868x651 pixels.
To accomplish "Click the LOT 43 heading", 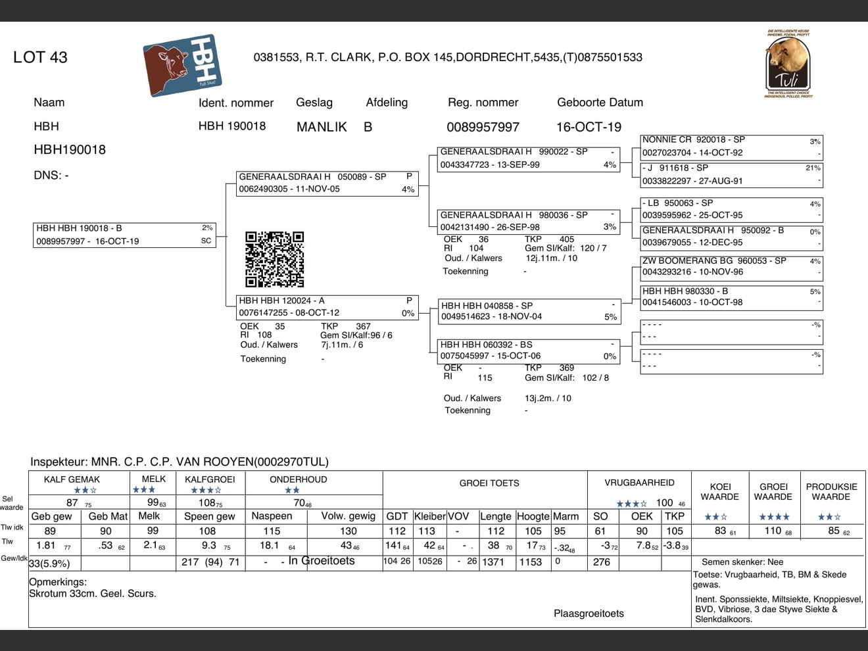I will point(40,57).
